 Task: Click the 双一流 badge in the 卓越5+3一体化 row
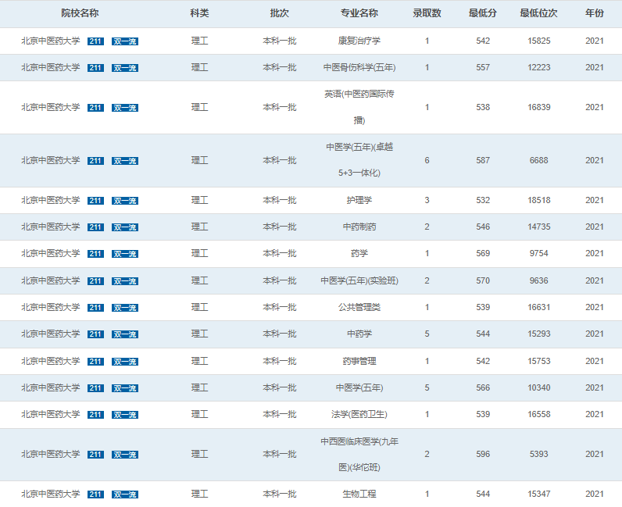pyautogui.click(x=125, y=161)
